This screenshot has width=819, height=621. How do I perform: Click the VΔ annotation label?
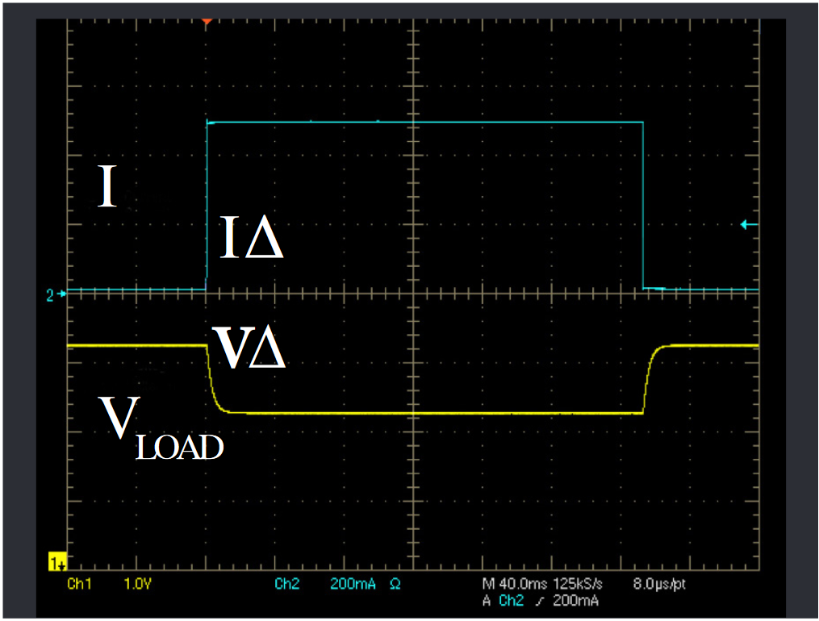click(x=248, y=350)
